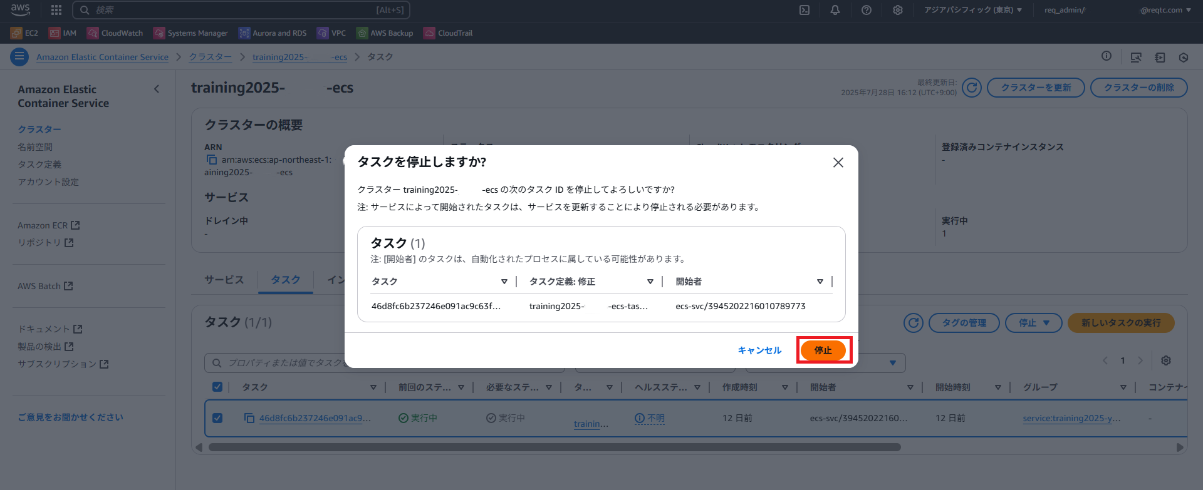Click クラスターを更新 button
The height and width of the screenshot is (490, 1203).
click(x=1036, y=88)
